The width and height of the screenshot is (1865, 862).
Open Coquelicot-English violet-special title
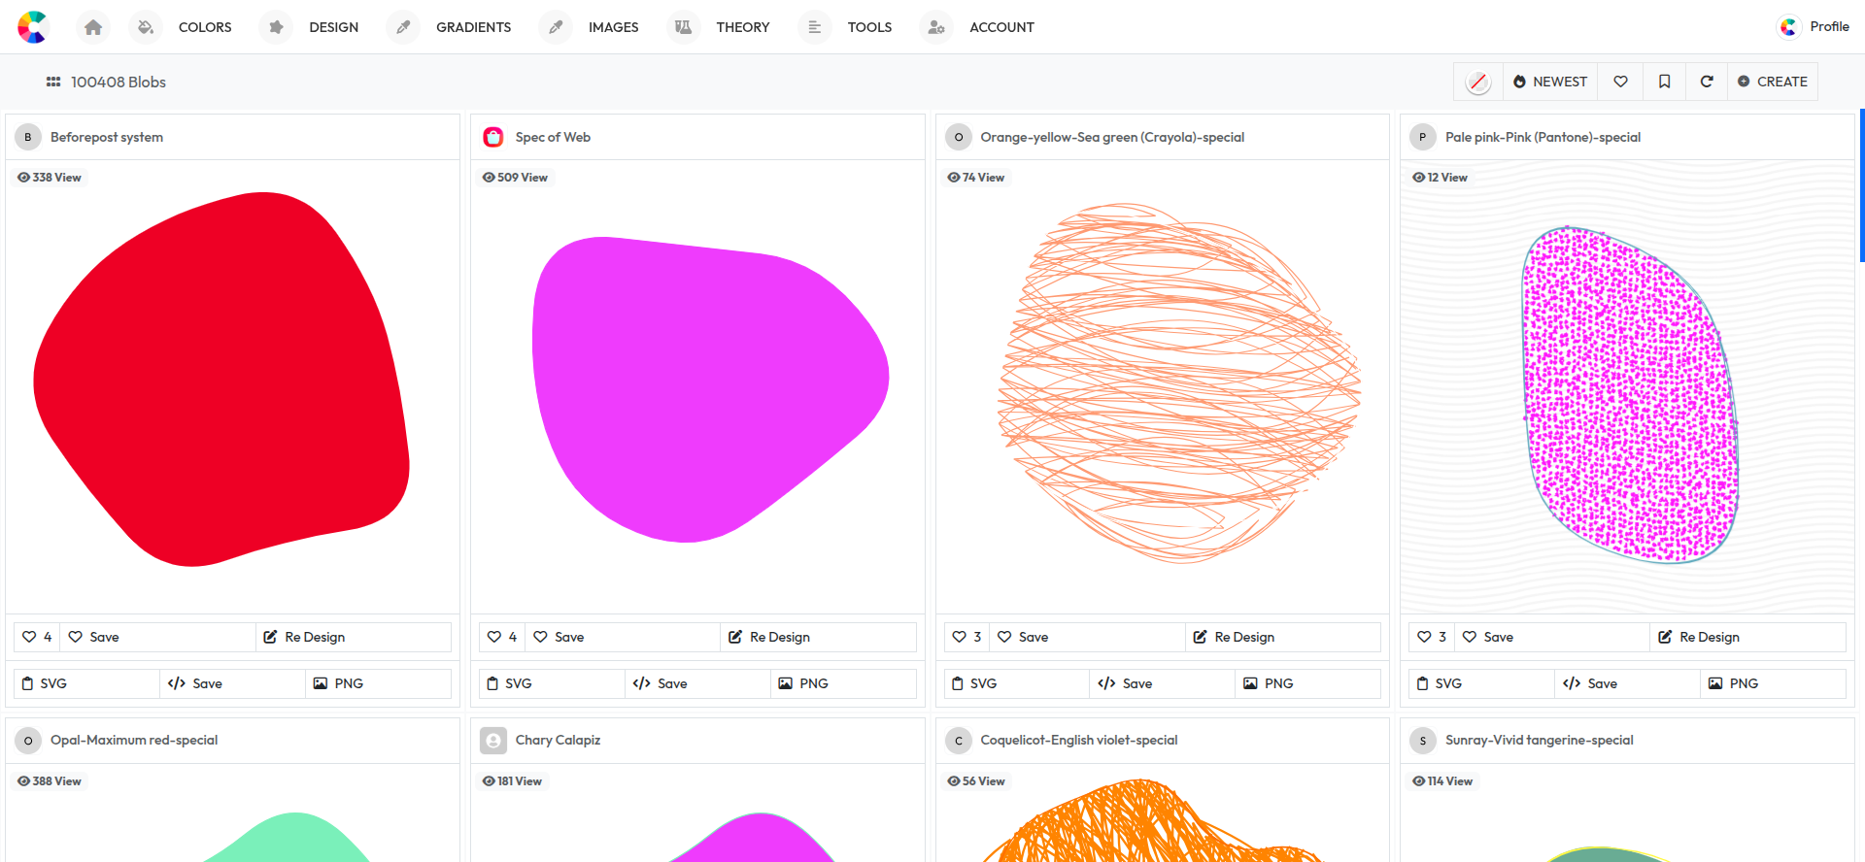1079,740
